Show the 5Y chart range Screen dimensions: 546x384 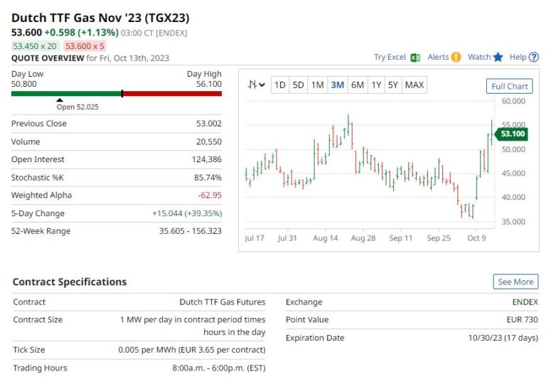[393, 85]
